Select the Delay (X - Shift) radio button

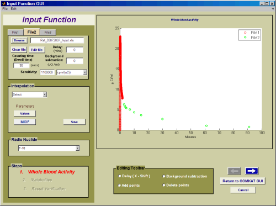[119, 176]
